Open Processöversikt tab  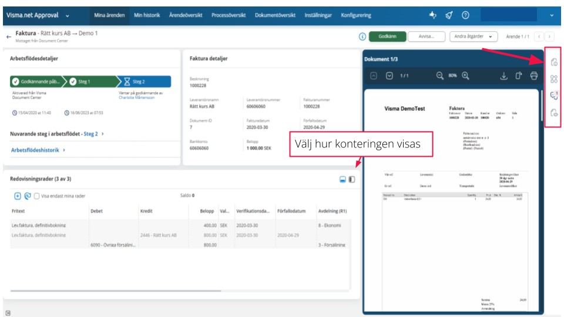(x=229, y=15)
